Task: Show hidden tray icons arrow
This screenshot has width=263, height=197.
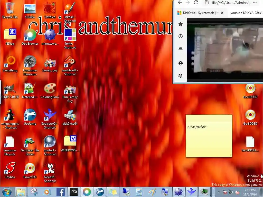Action: tap(218, 192)
